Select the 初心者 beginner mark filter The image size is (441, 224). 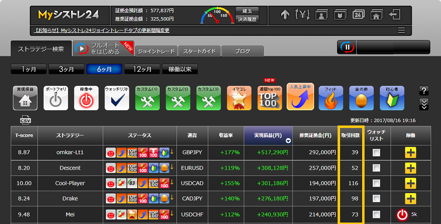[392, 98]
